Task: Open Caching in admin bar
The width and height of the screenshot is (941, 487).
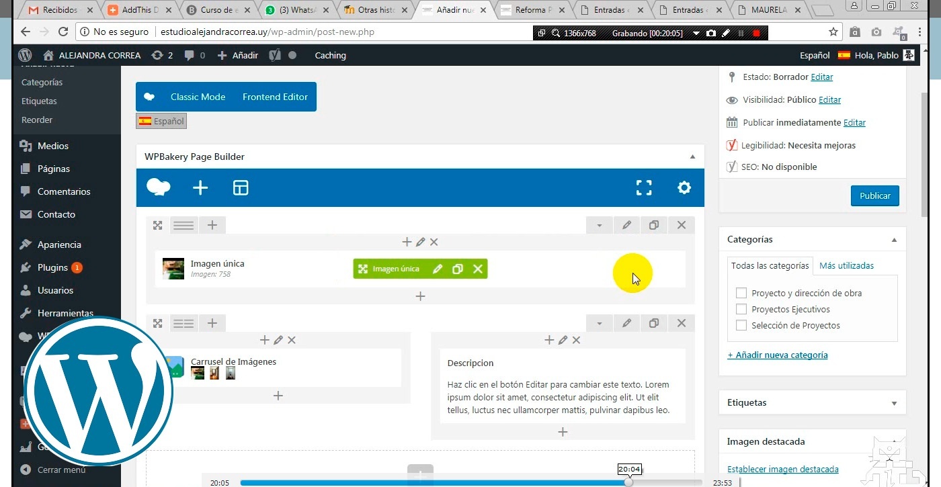Action: click(x=330, y=55)
